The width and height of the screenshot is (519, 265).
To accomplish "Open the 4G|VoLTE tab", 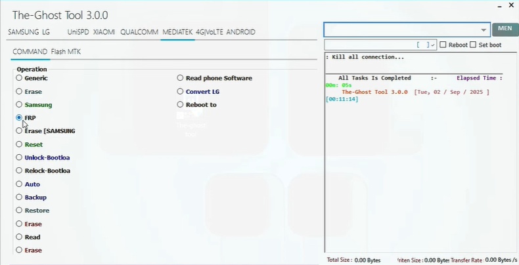I will (209, 32).
